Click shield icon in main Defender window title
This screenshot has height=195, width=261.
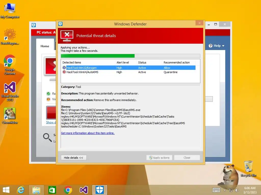[x=34, y=25]
